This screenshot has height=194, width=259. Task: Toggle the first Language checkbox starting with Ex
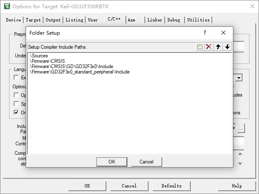click(x=16, y=77)
